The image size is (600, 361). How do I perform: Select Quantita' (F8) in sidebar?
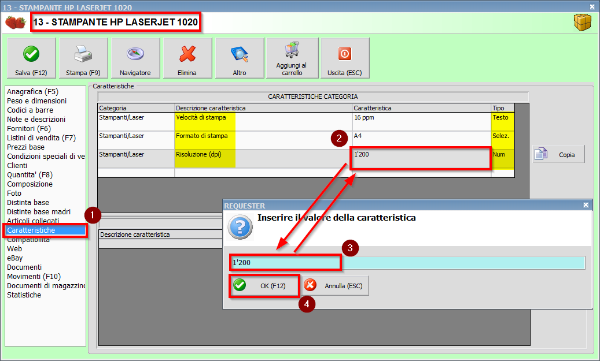click(30, 175)
